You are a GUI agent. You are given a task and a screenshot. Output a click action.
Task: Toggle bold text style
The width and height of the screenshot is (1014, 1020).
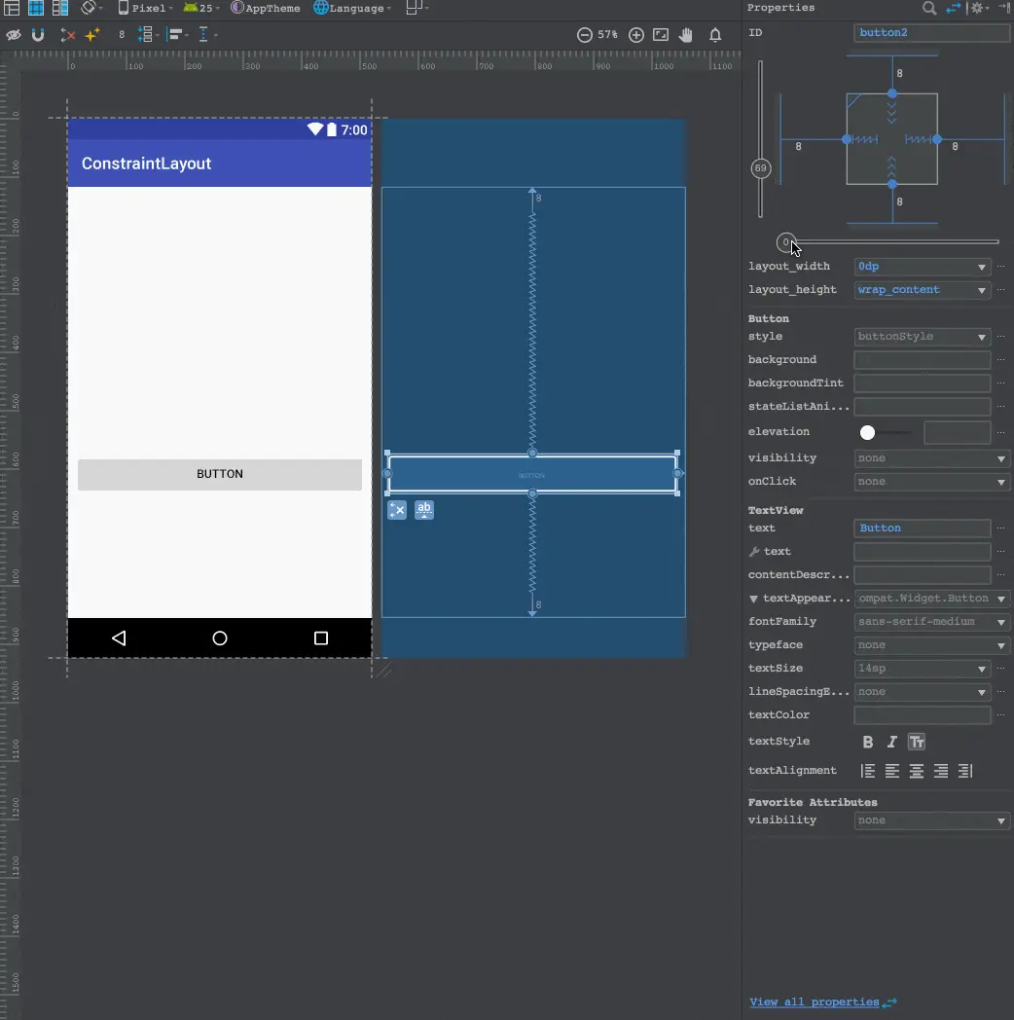[868, 742]
